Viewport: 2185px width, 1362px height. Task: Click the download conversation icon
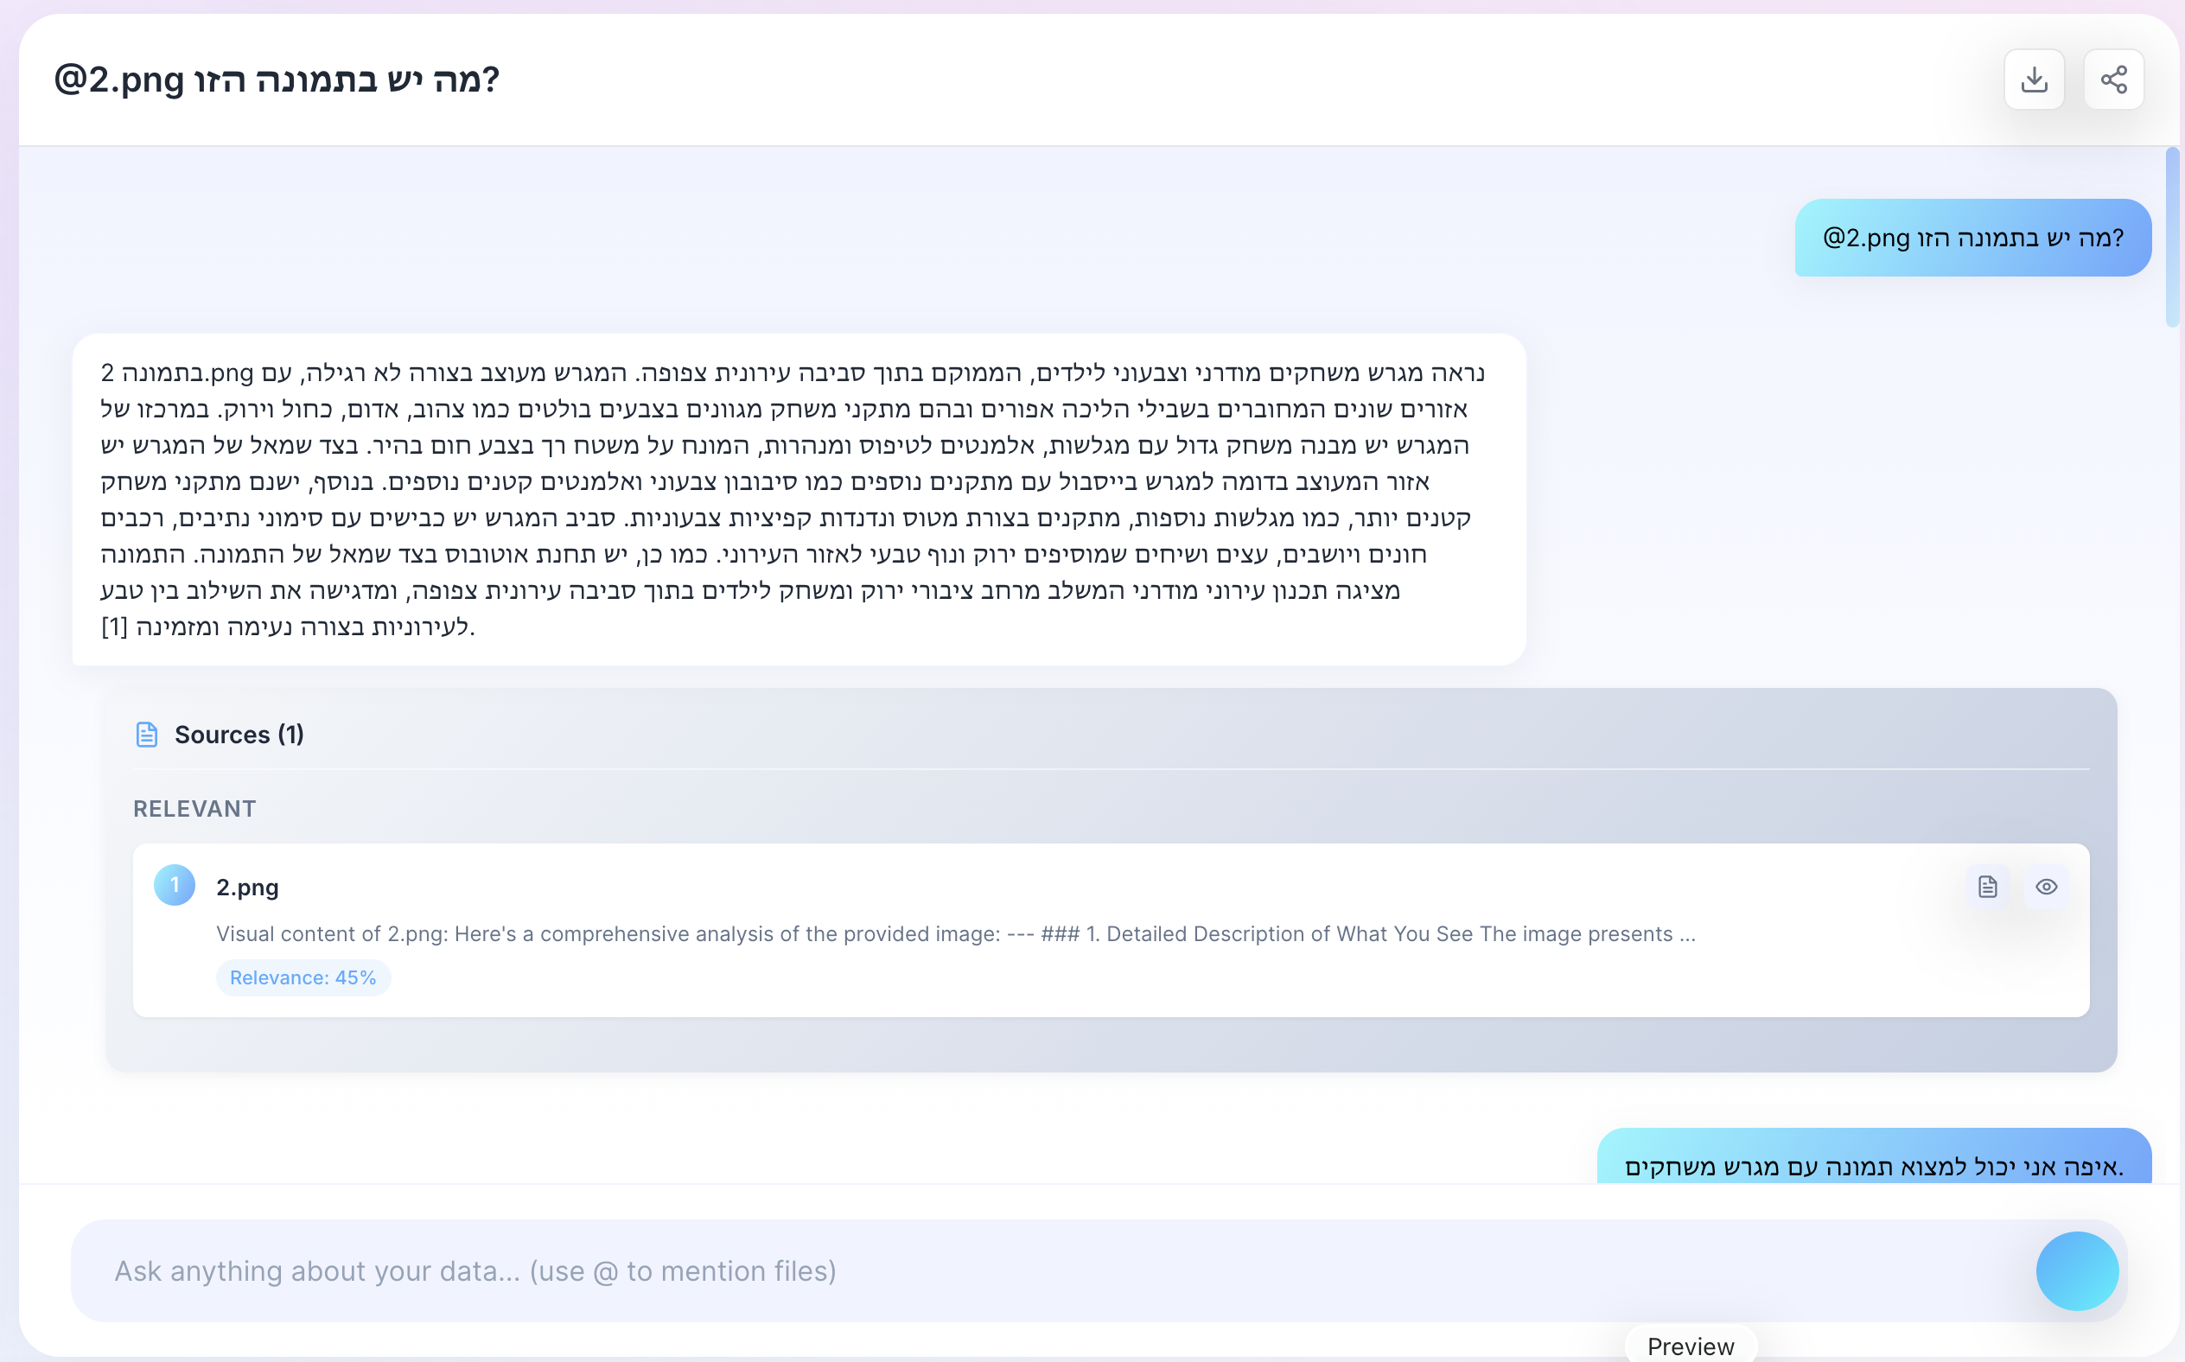(x=2034, y=80)
